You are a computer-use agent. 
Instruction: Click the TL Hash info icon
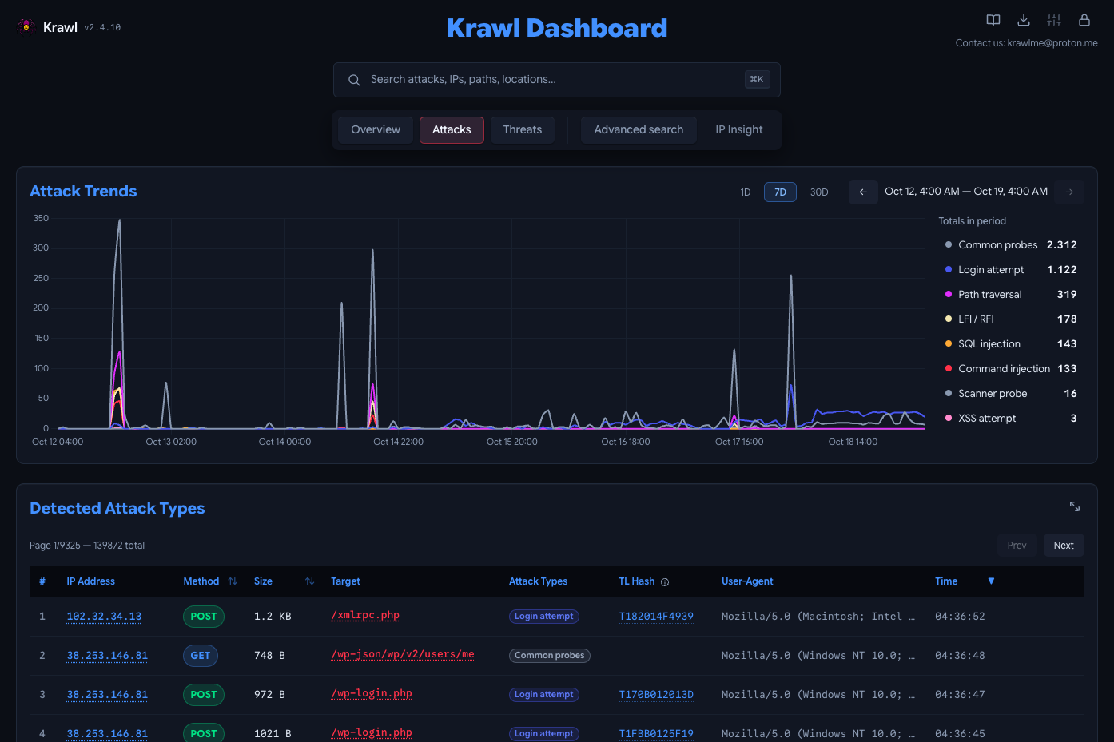click(x=665, y=582)
